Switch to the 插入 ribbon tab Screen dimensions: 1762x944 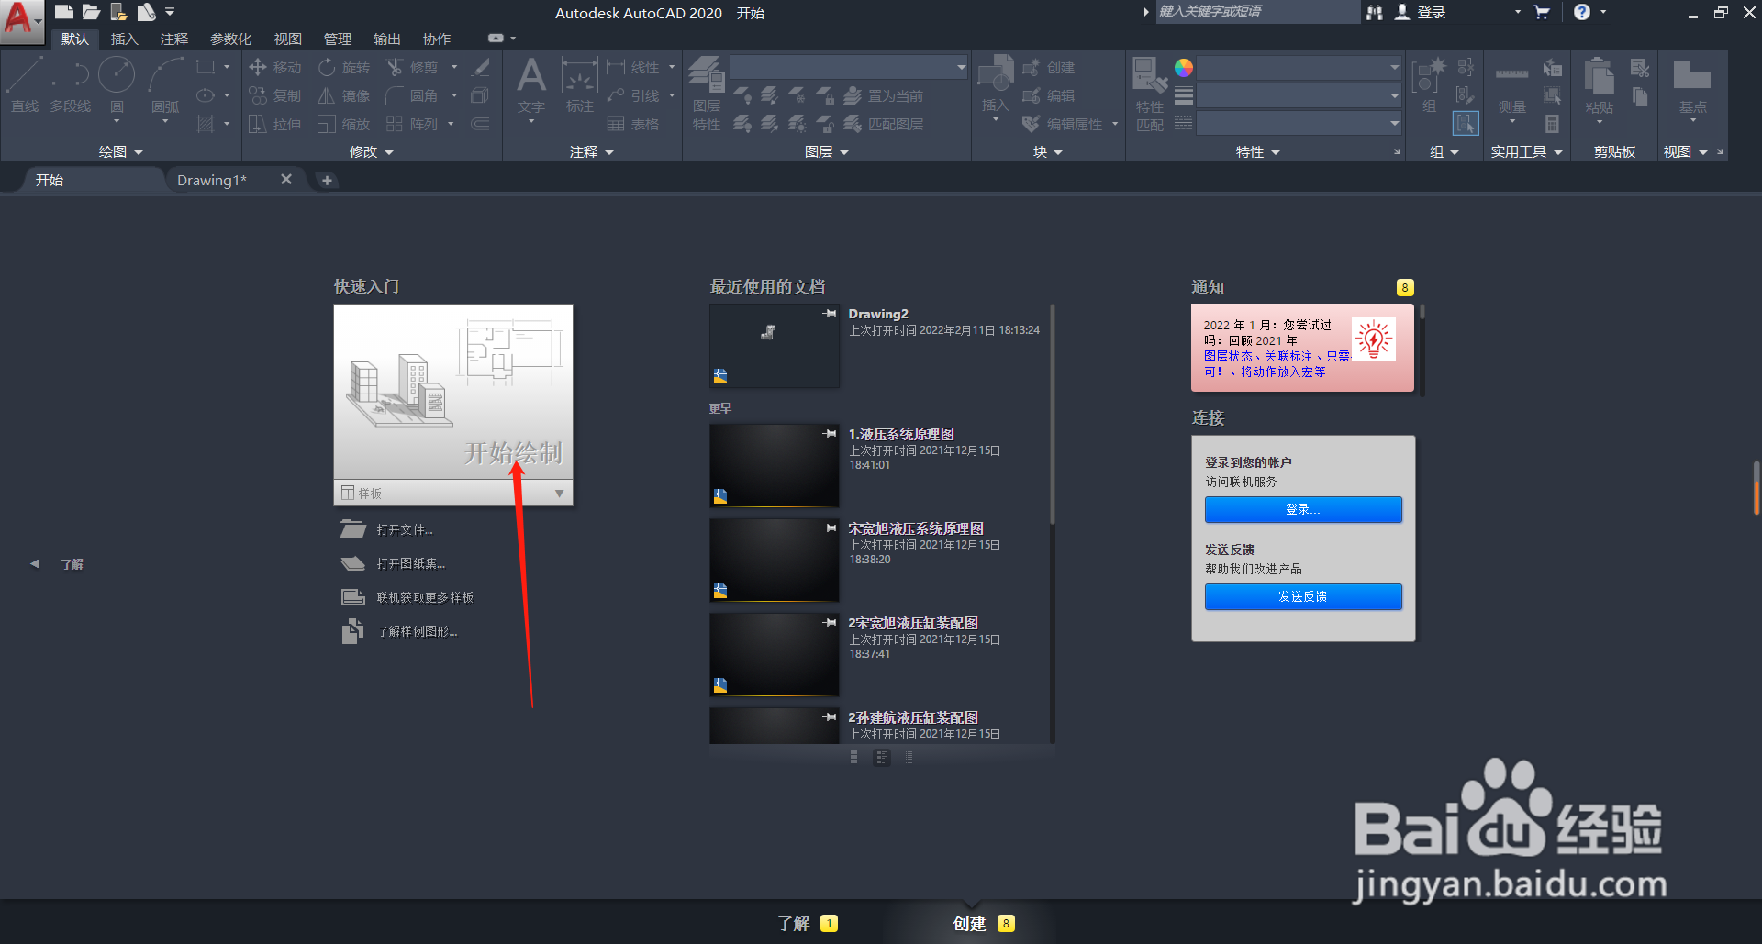click(x=125, y=39)
